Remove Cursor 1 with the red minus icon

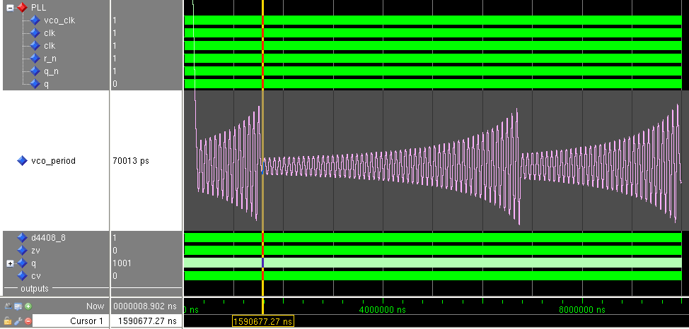28,321
